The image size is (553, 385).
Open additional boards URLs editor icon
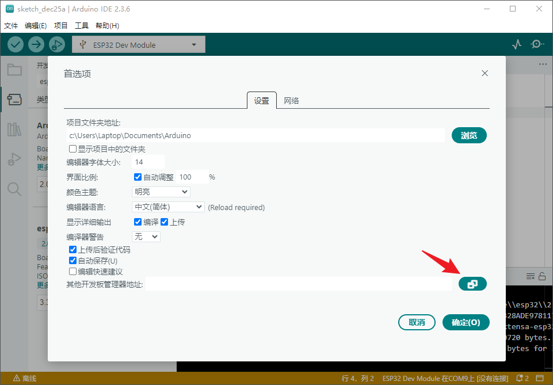(x=472, y=284)
